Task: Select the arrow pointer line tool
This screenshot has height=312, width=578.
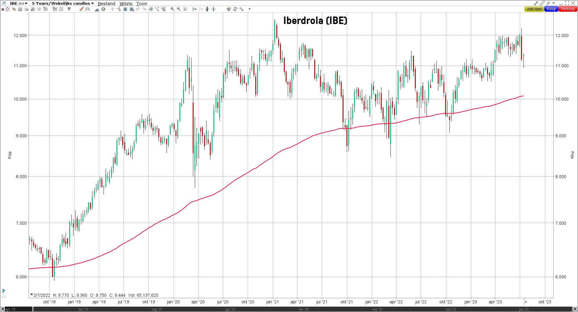Action: point(119,9)
